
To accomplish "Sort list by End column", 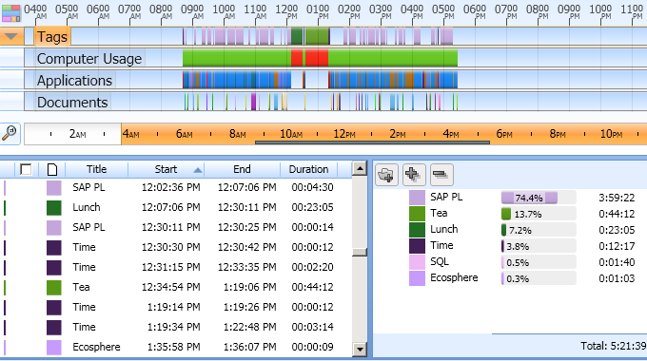I will point(242,169).
